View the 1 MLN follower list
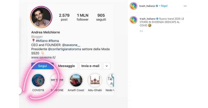Screen dimensions: 208x108 83,17
